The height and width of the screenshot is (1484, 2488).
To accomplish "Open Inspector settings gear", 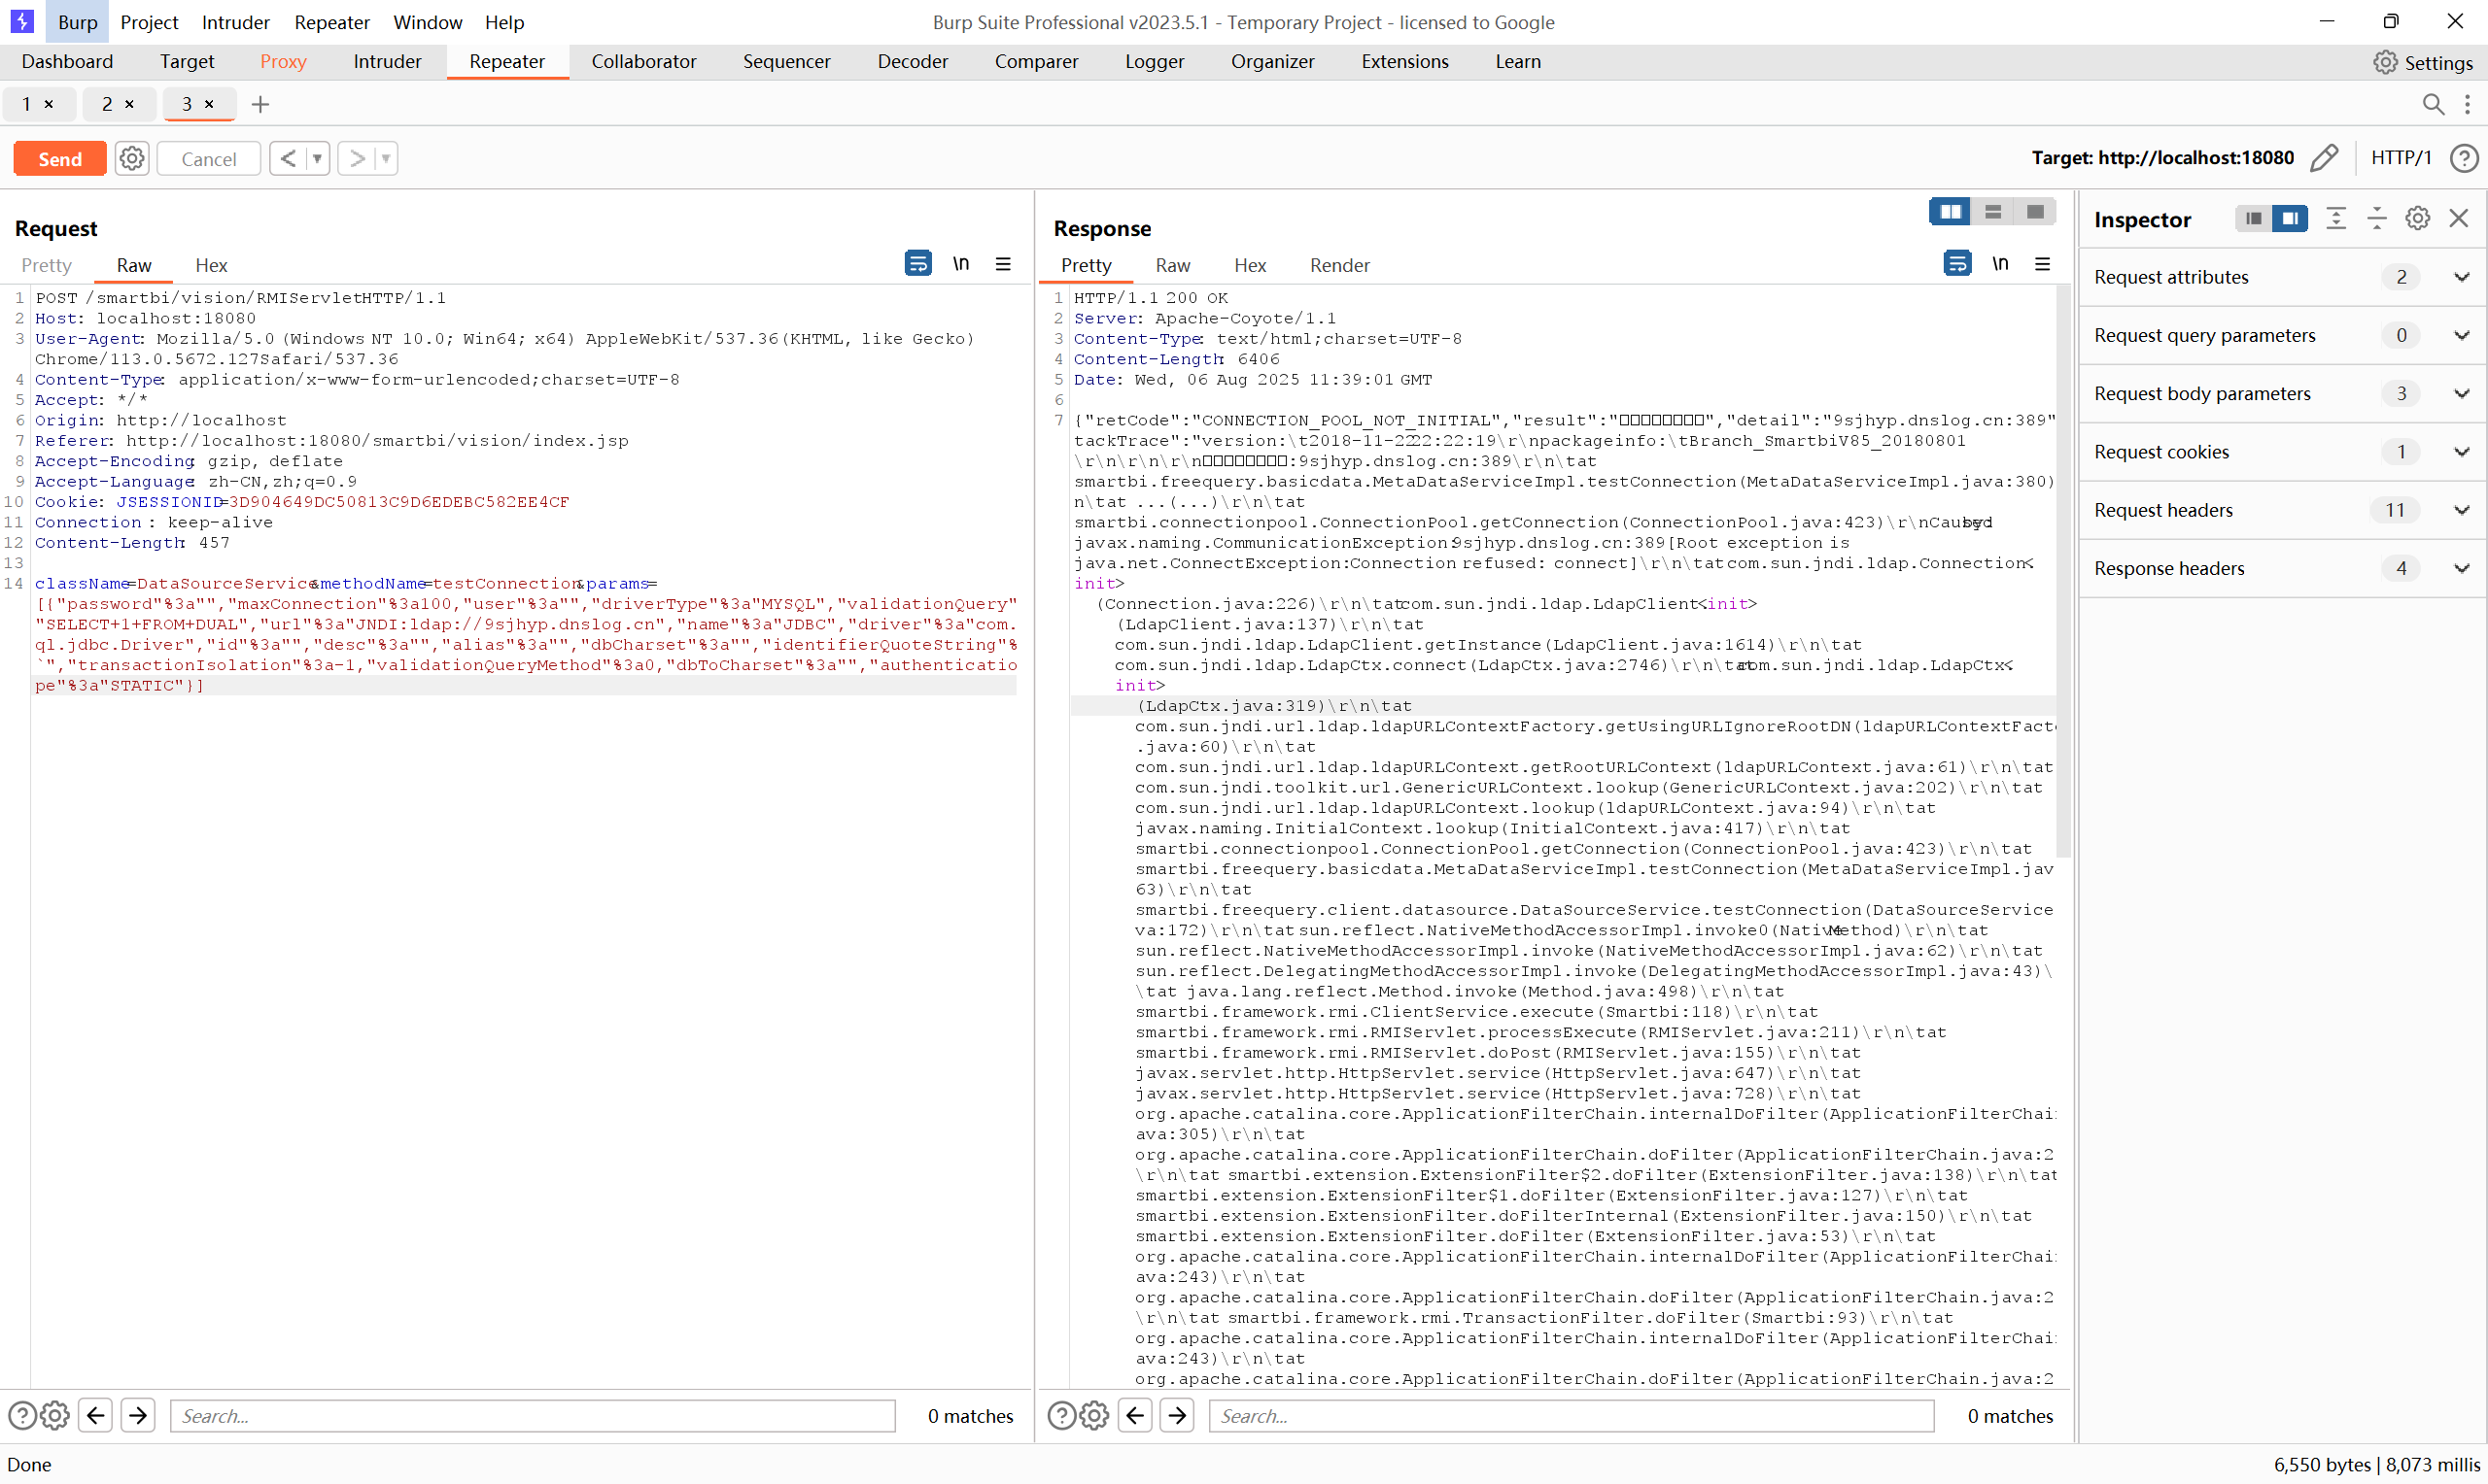I will coord(2417,219).
